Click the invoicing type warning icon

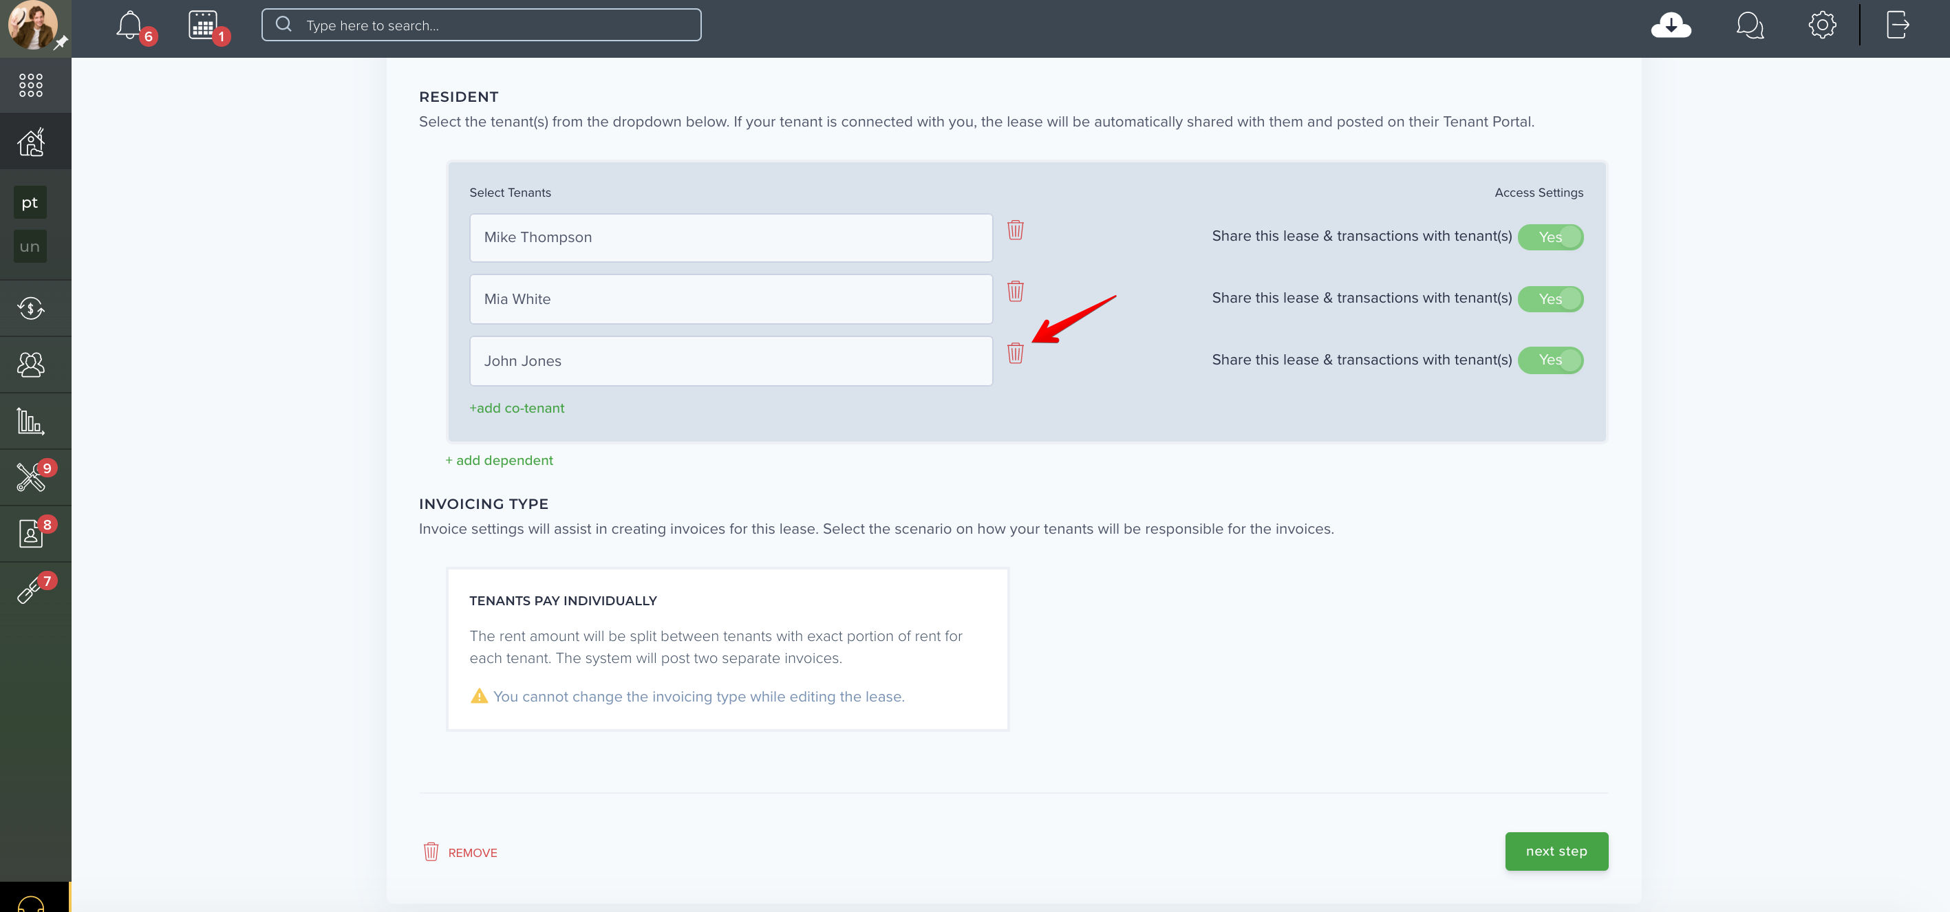coord(479,696)
